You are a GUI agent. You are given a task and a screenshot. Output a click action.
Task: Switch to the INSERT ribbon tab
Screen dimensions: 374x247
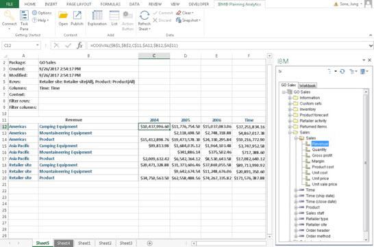[x=51, y=4]
